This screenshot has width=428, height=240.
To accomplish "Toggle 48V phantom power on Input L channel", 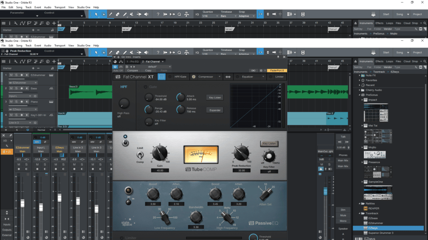I will point(37,142).
